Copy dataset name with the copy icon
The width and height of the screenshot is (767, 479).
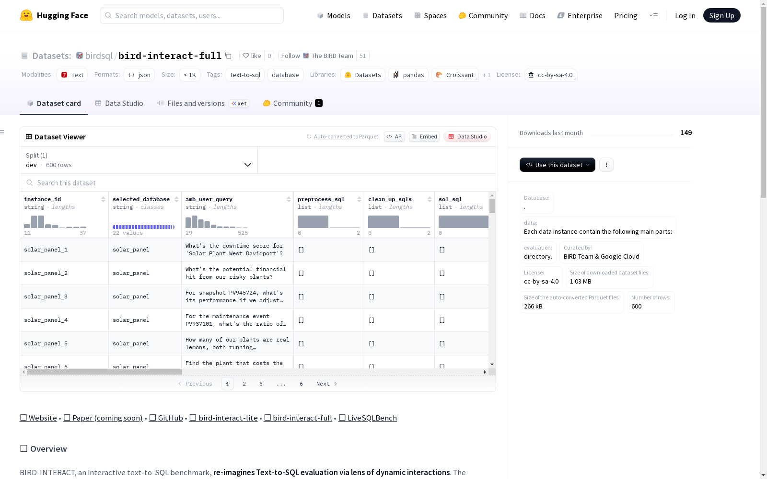[x=229, y=56]
